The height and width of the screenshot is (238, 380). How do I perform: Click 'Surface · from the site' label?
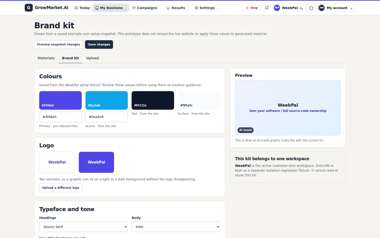194,114
